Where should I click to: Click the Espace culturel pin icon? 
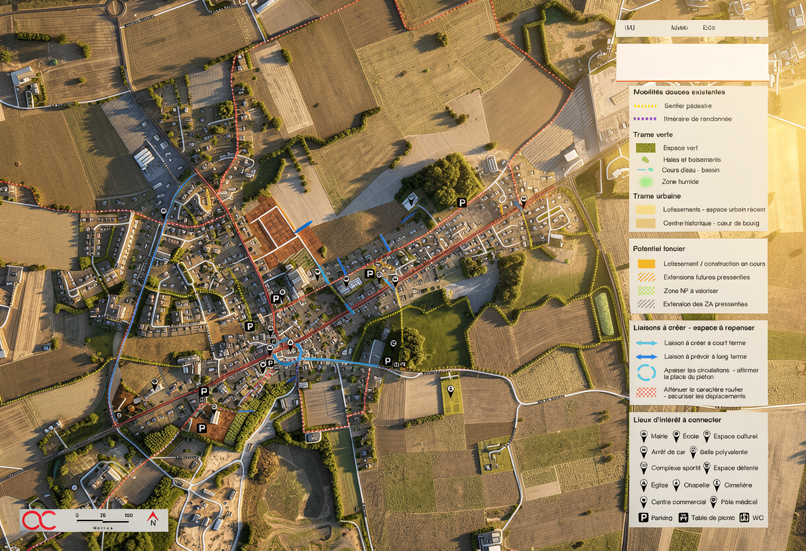(x=706, y=436)
